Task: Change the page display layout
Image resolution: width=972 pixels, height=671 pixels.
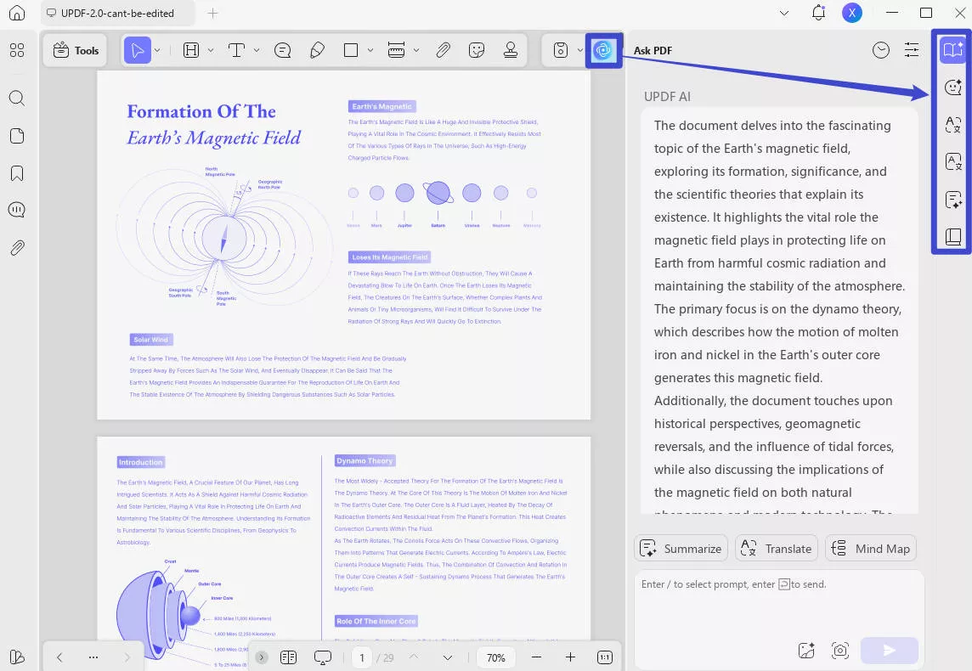Action: point(288,657)
